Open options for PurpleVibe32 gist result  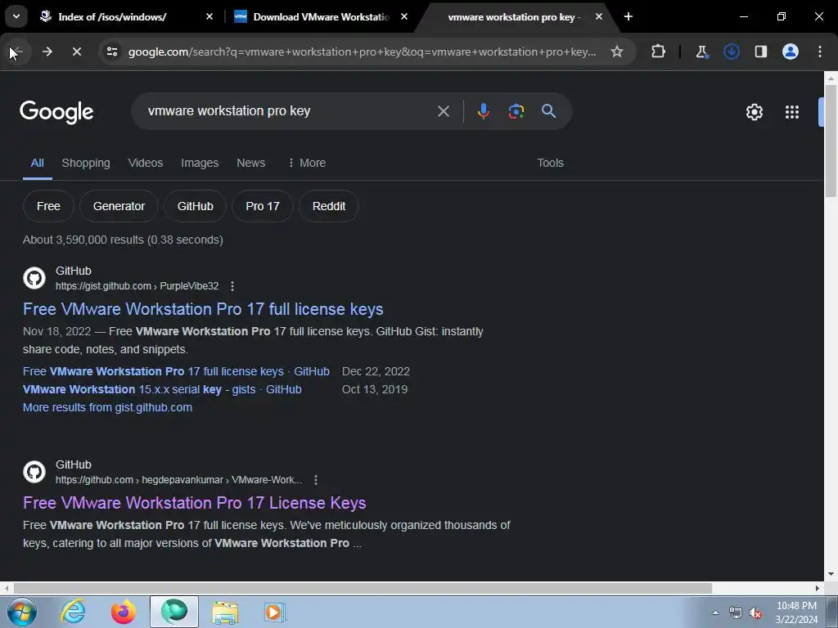[x=232, y=286]
